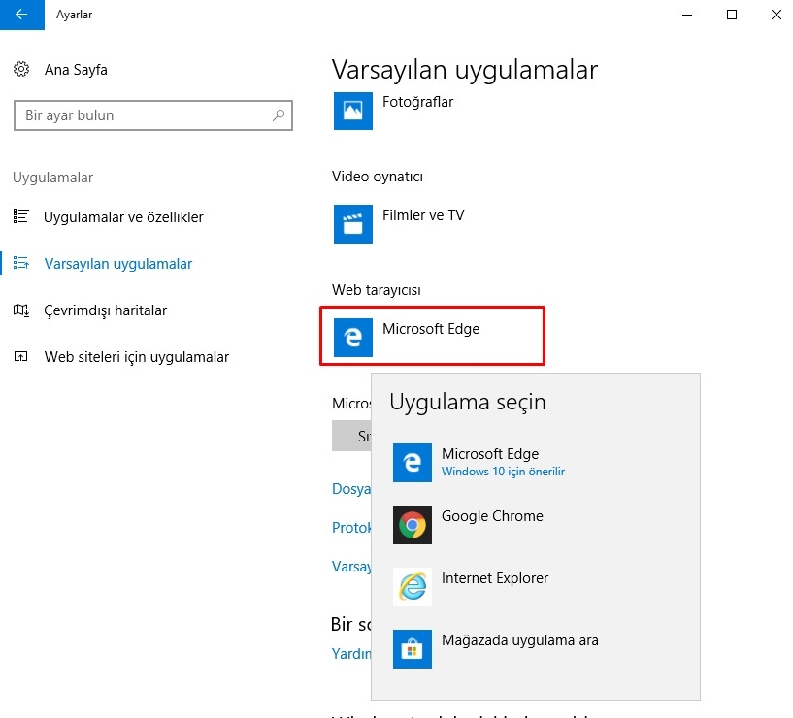Screen dimensions: 793x718
Task: Click the magnifier icon in the search box
Action: point(280,114)
